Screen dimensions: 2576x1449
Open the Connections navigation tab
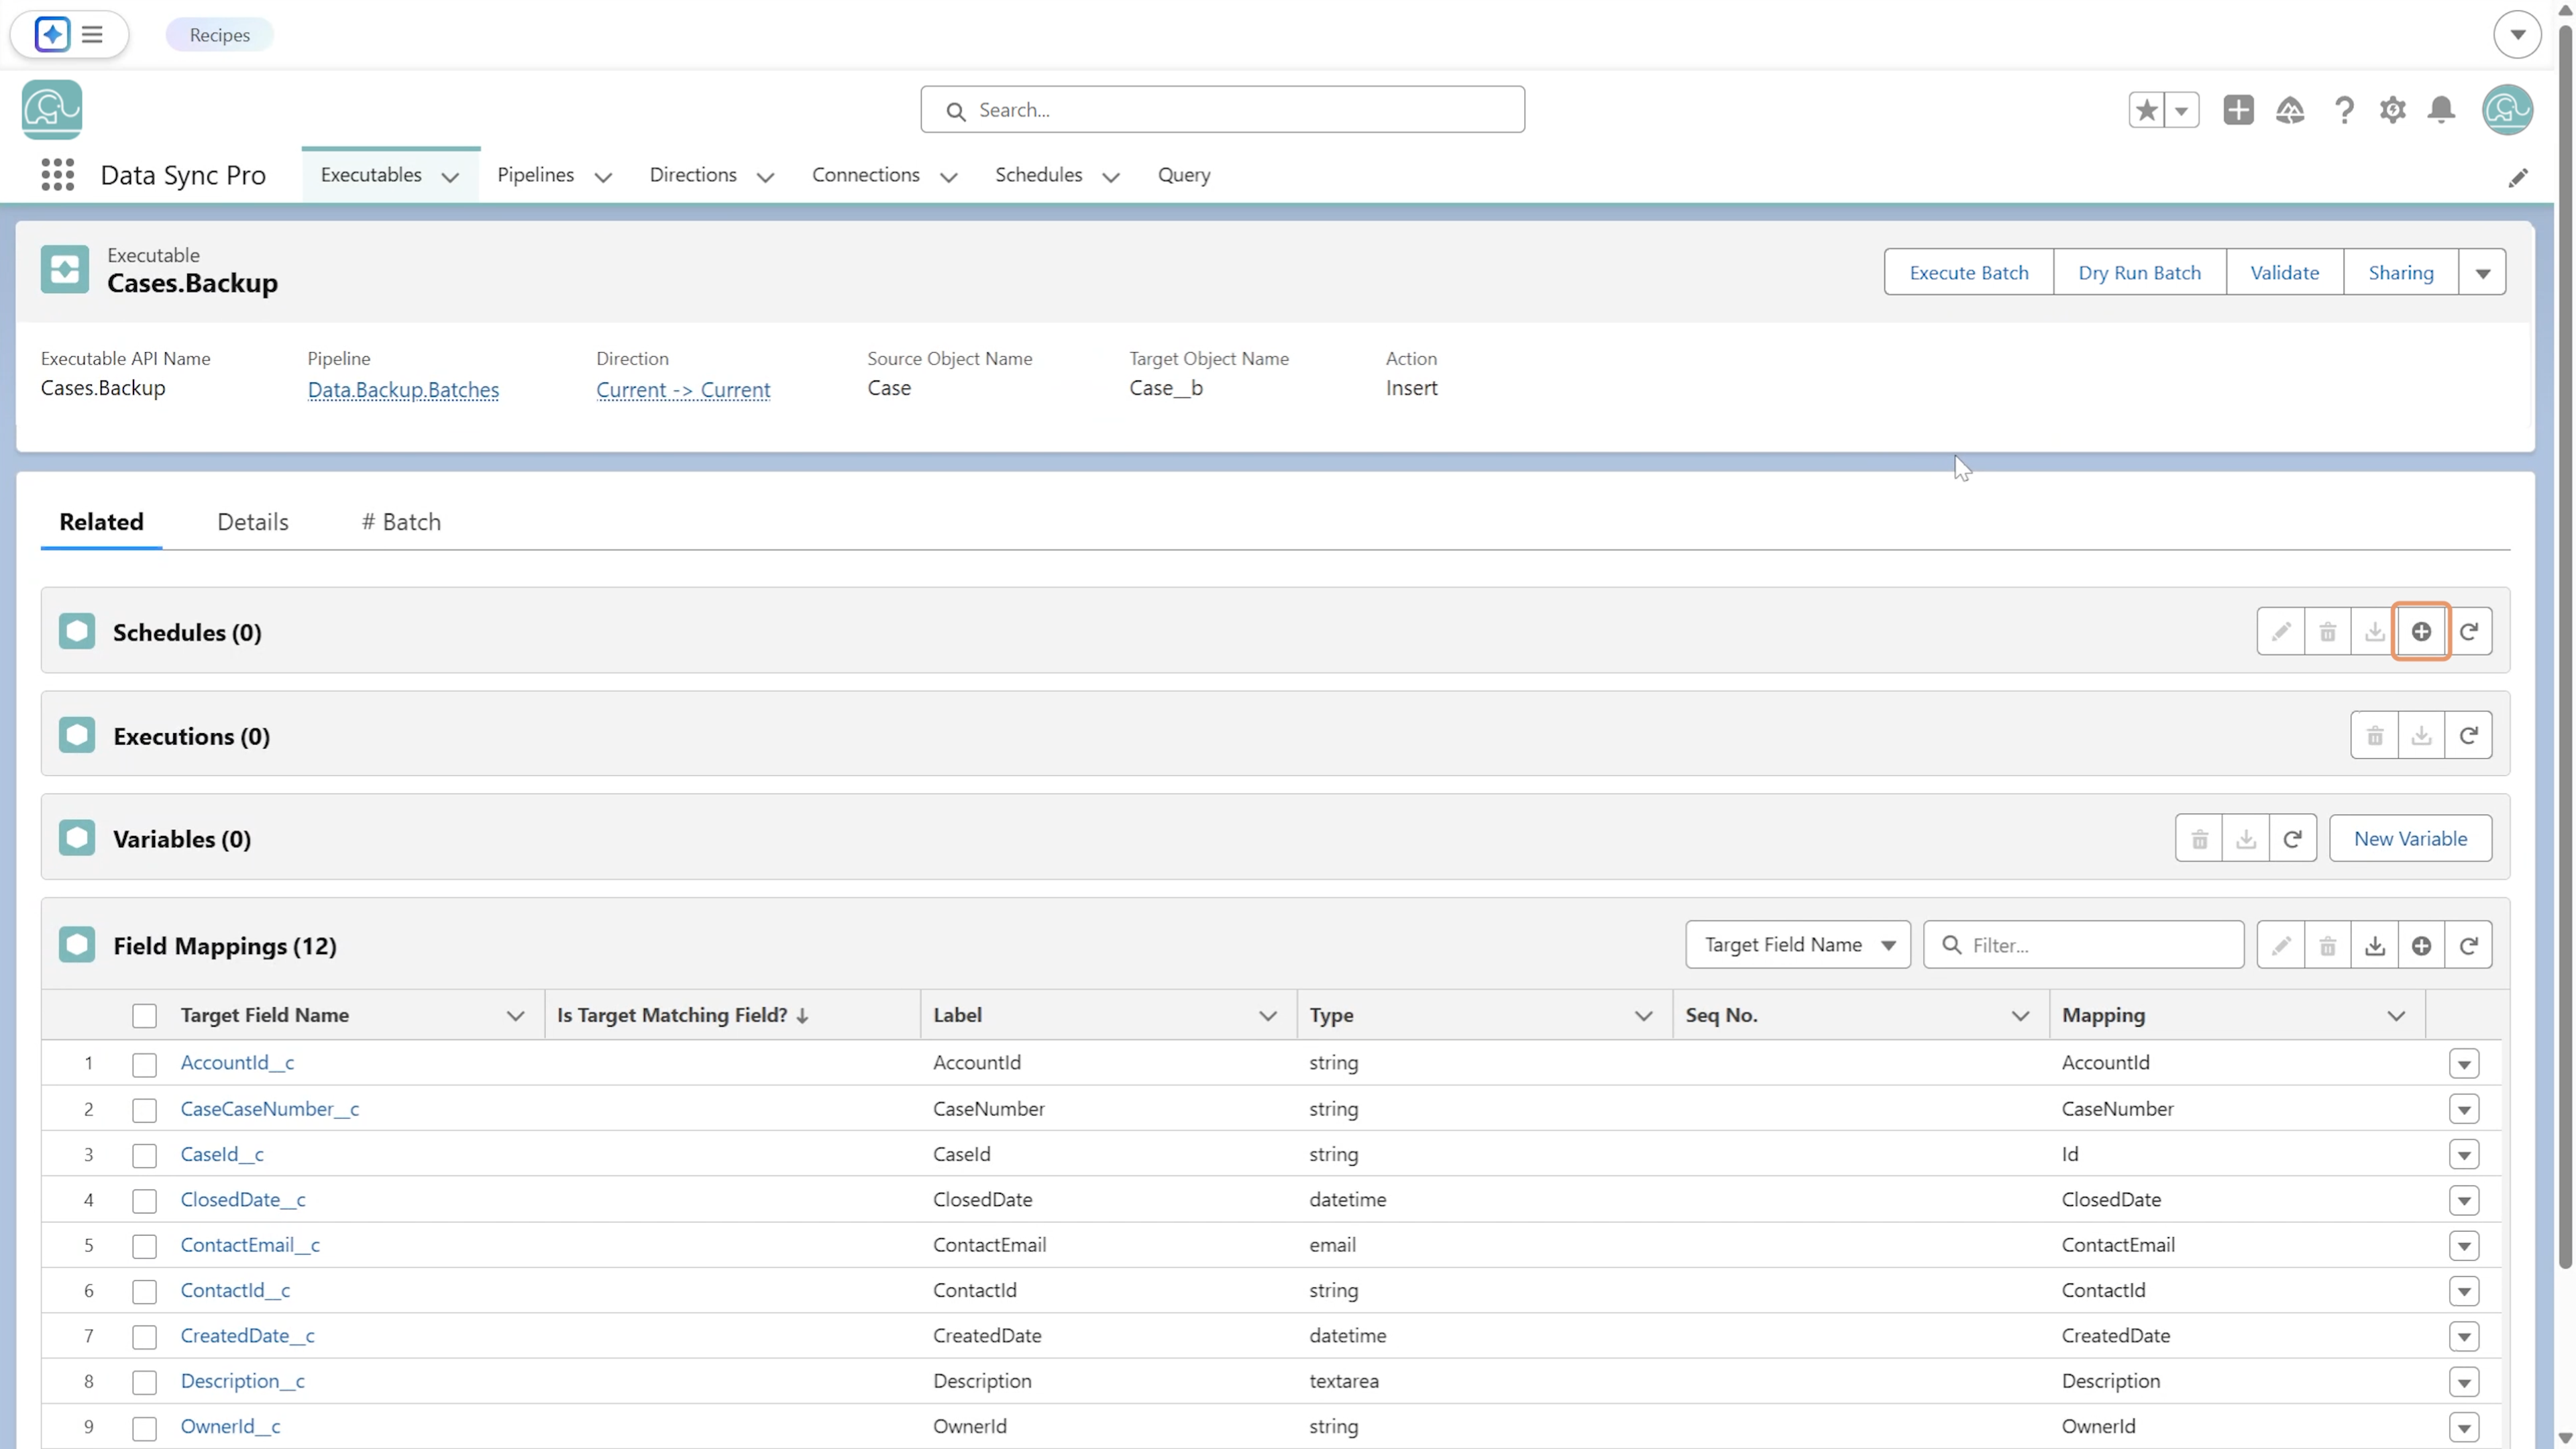865,175
